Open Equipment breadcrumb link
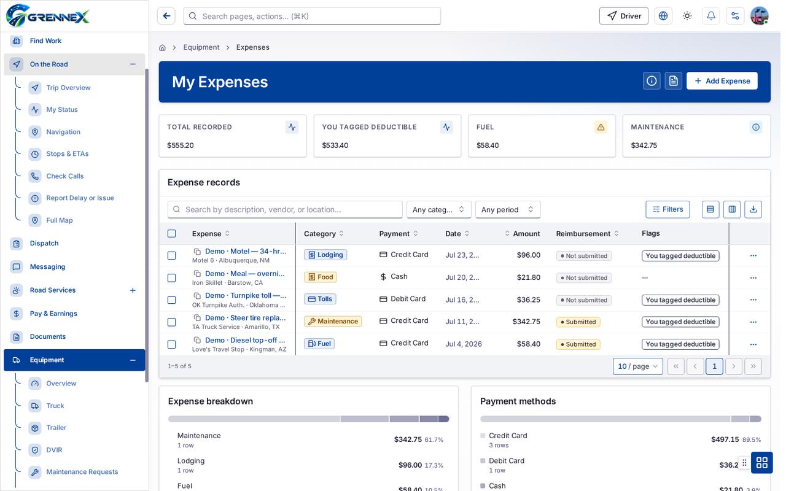The width and height of the screenshot is (786, 491). click(x=201, y=47)
